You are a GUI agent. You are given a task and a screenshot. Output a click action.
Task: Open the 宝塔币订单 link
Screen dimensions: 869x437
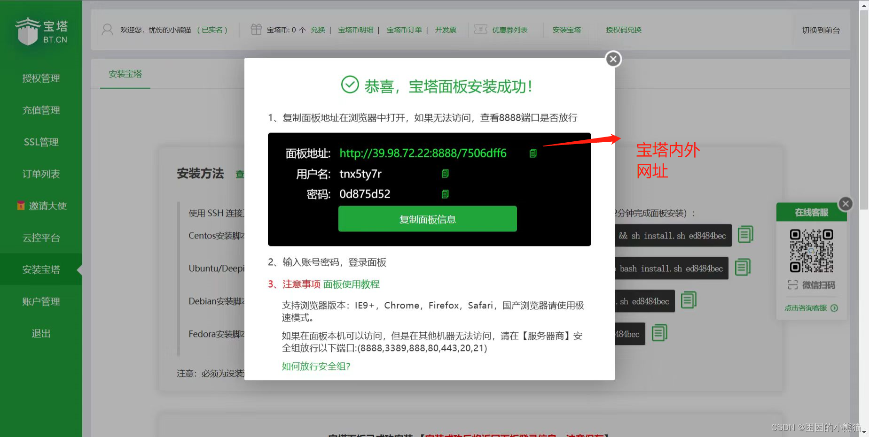(404, 30)
